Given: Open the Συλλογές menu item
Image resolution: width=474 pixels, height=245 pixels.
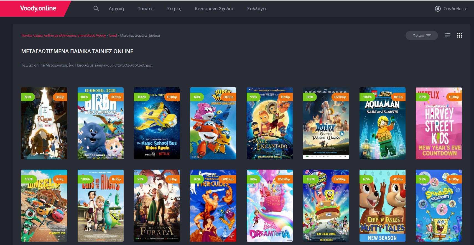Looking at the screenshot, I should (x=257, y=9).
